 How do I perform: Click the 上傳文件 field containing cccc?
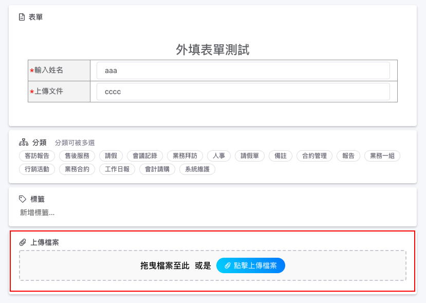pyautogui.click(x=243, y=92)
